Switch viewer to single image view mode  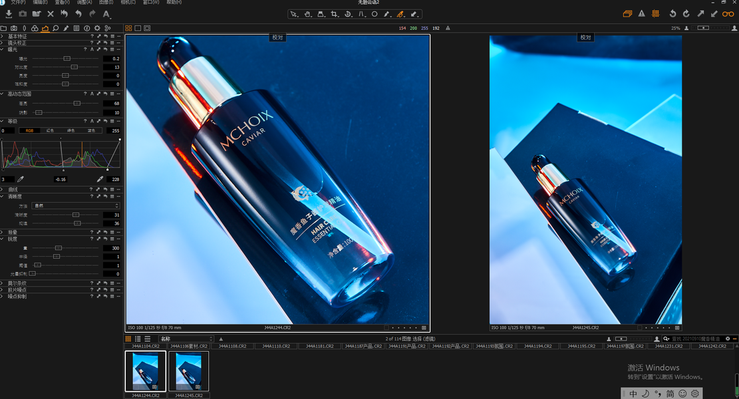click(x=138, y=29)
